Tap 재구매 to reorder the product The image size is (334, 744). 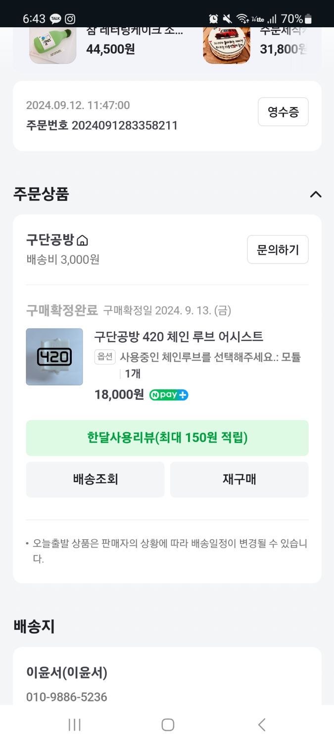239,479
